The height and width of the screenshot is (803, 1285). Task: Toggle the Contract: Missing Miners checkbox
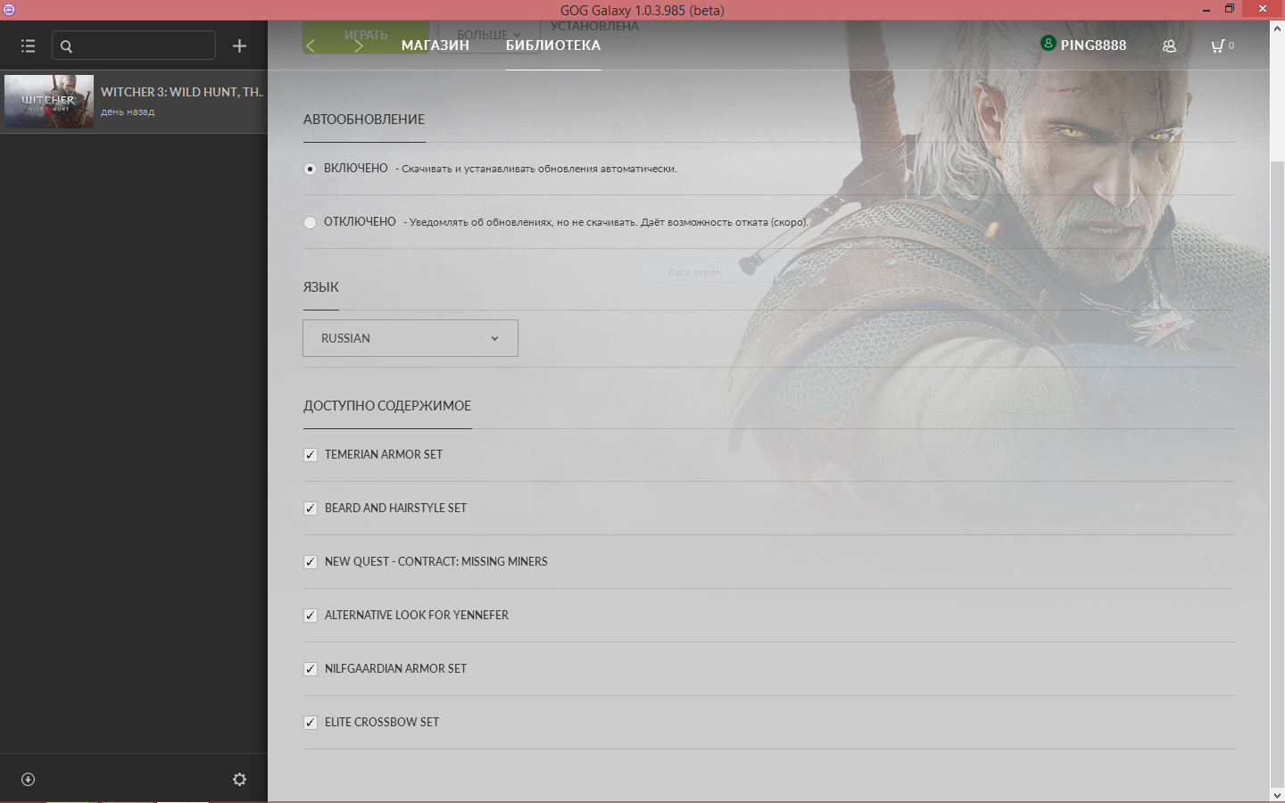[311, 562]
